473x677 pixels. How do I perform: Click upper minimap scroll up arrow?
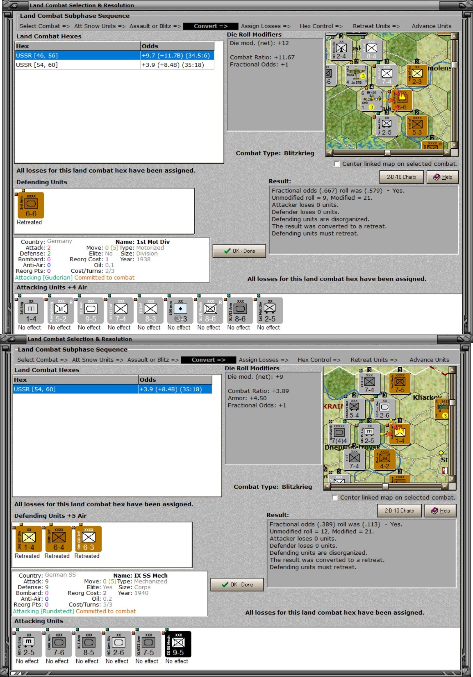pos(454,36)
